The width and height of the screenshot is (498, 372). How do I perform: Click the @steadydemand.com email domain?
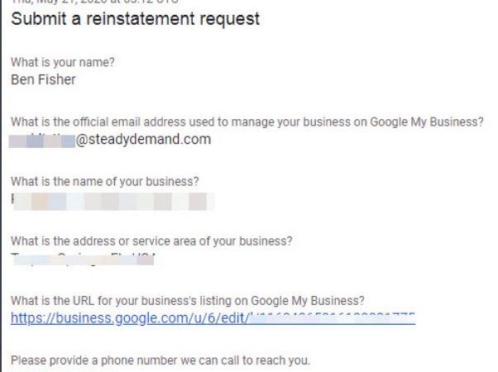(142, 140)
